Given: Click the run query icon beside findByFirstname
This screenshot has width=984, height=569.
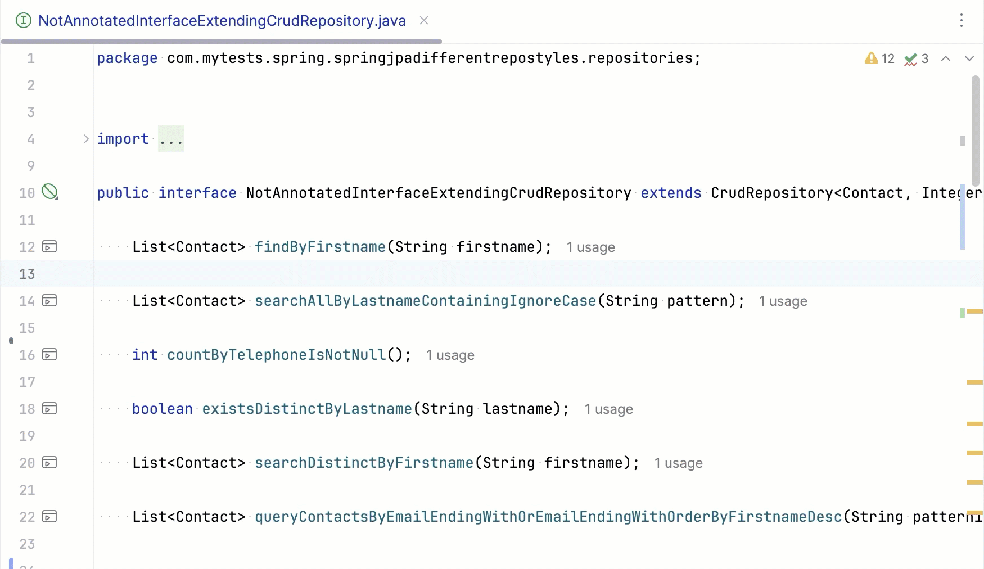Looking at the screenshot, I should tap(50, 247).
